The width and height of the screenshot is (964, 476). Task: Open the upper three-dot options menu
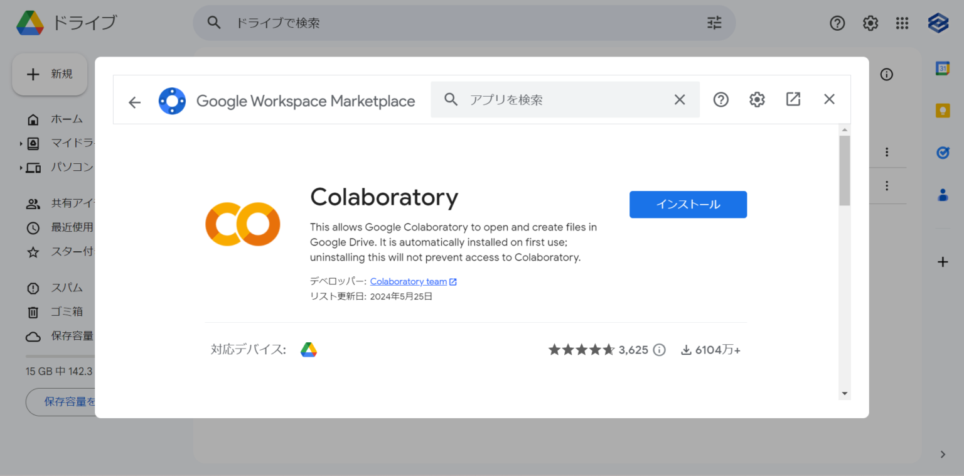(887, 152)
